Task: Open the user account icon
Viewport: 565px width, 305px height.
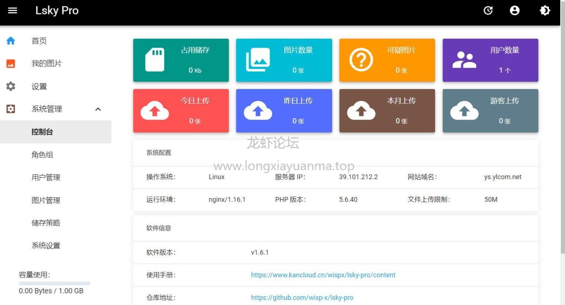Action: point(515,11)
